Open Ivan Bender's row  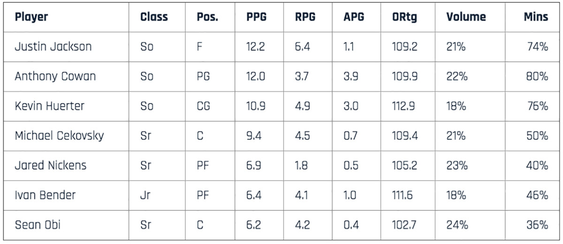[45, 195]
